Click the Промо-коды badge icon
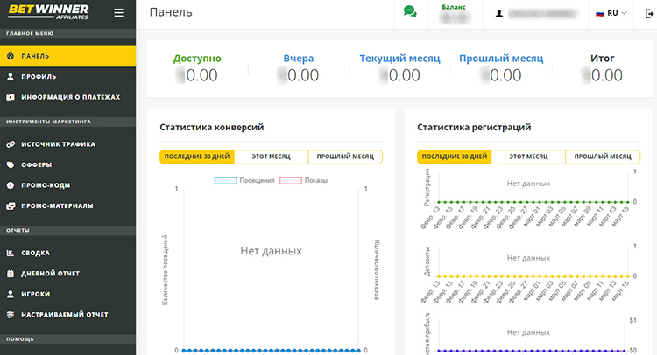This screenshot has width=657, height=355. tap(11, 185)
